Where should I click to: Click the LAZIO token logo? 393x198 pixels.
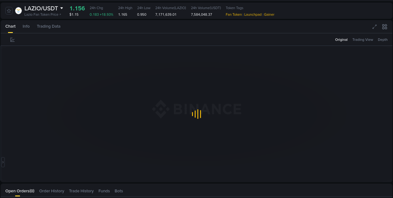[x=18, y=10]
